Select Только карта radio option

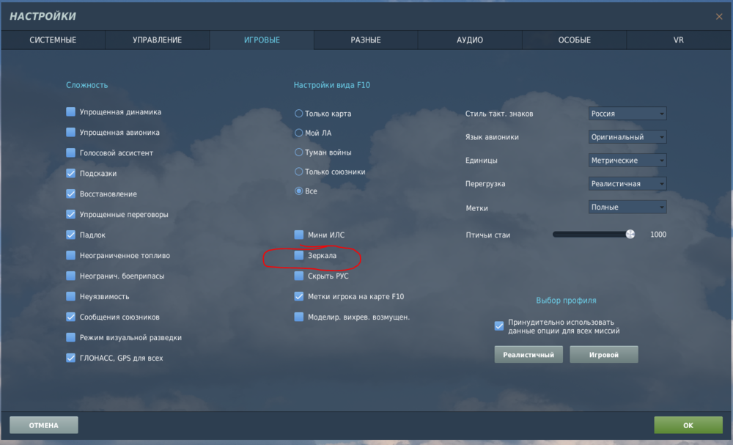pyautogui.click(x=299, y=114)
